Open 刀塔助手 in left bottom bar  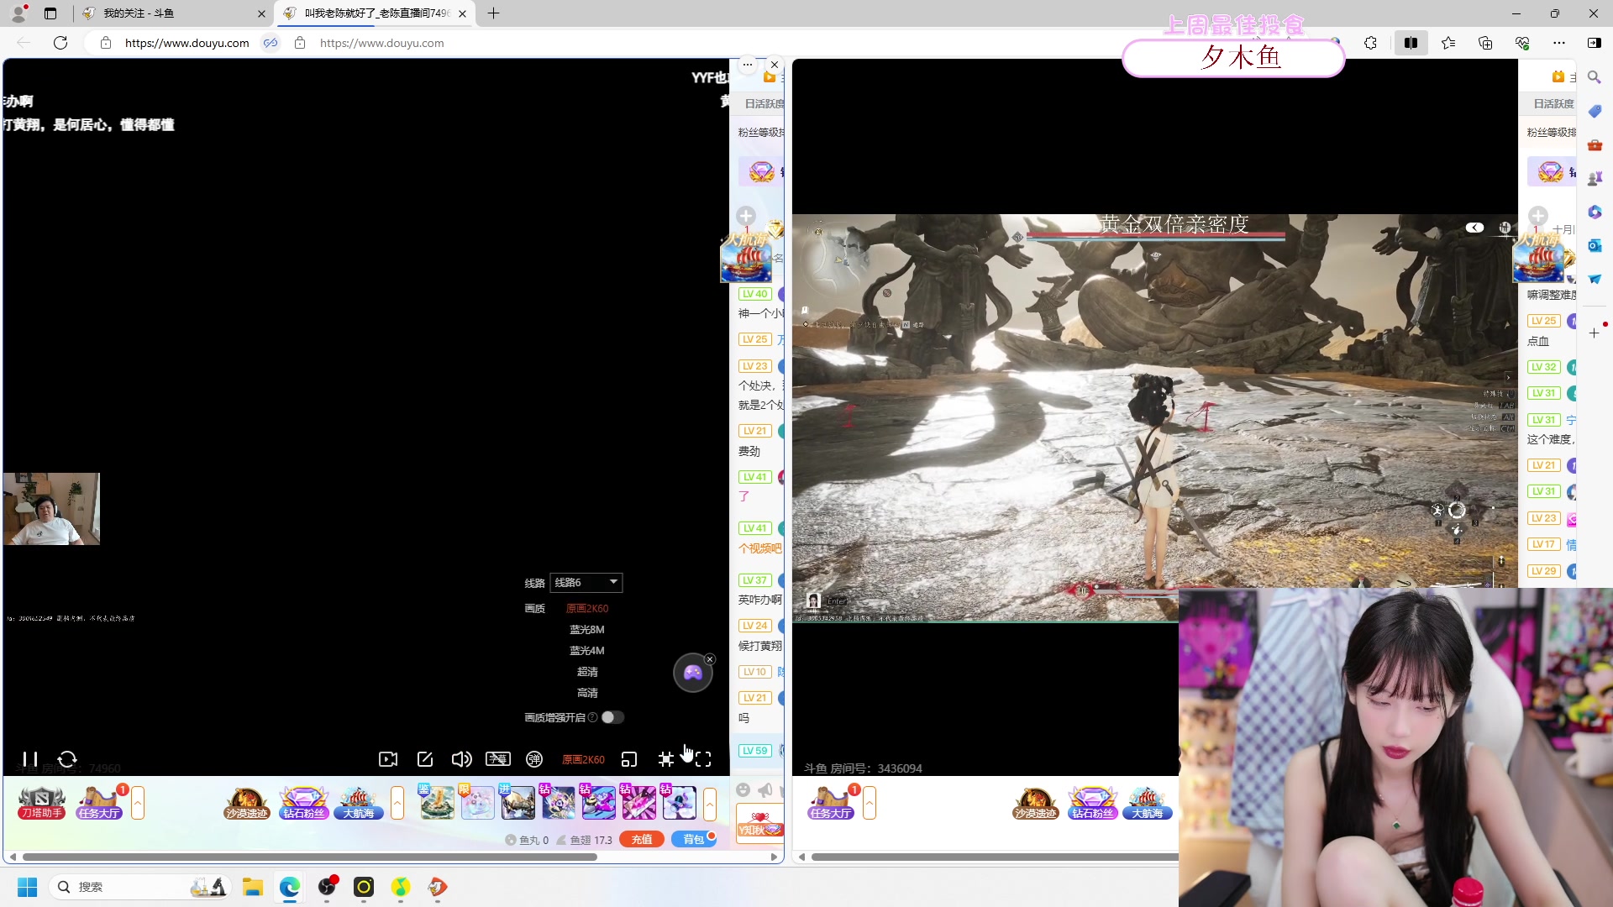click(x=42, y=803)
